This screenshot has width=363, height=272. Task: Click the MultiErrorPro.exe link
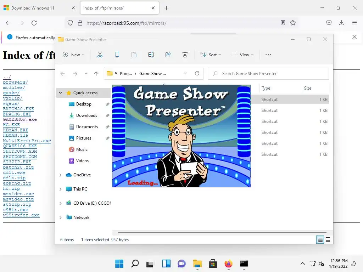[27, 141]
